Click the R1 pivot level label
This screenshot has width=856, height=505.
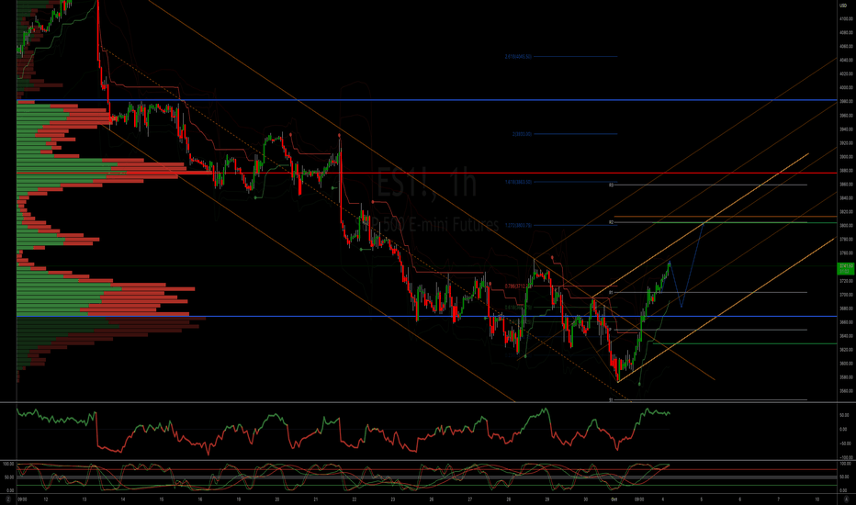(612, 293)
